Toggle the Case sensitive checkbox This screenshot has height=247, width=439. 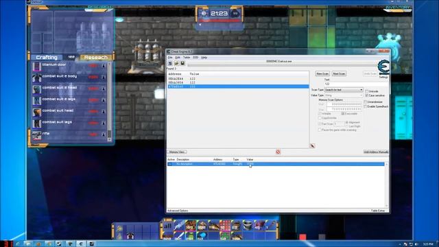click(367, 95)
